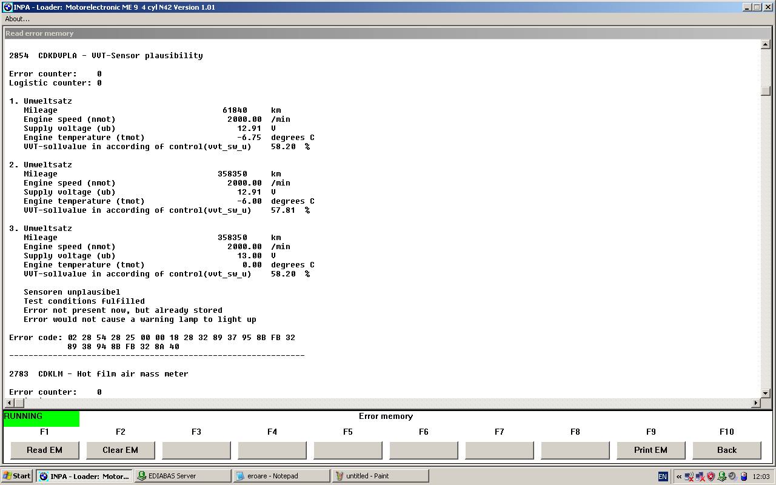The image size is (776, 485).
Task: Click the vertical scrollbar thumb
Action: click(x=766, y=91)
